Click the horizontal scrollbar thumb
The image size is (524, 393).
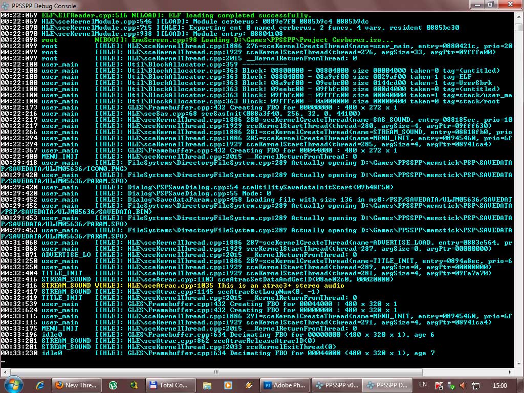tap(216, 372)
